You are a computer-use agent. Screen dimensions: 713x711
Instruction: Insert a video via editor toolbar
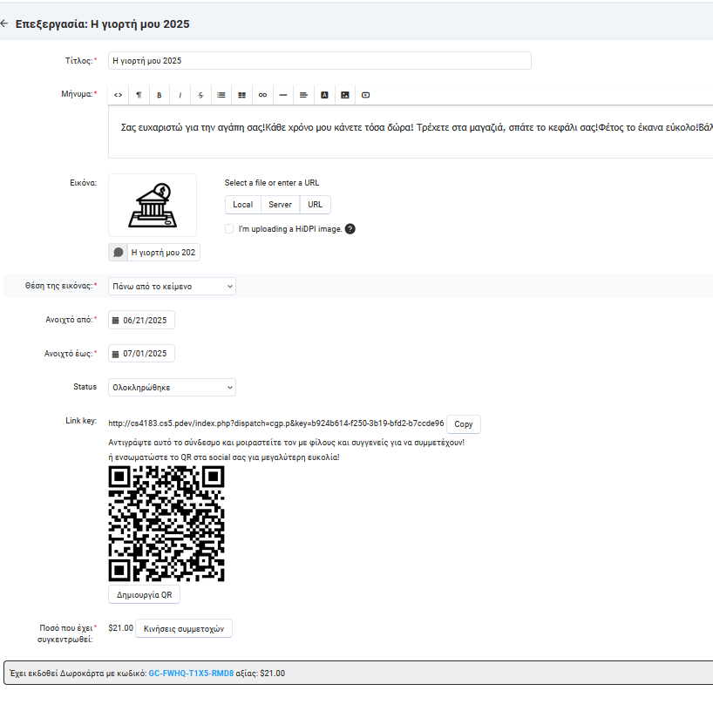(x=365, y=95)
